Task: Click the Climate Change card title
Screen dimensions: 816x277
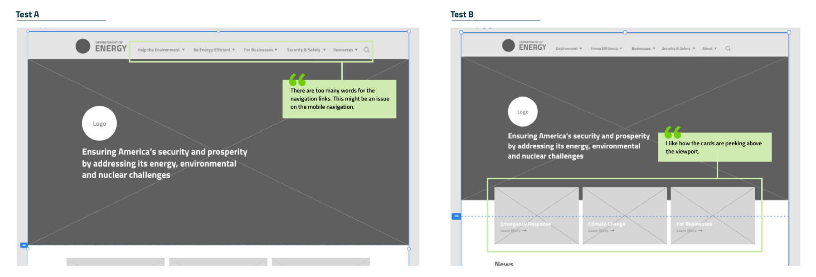Action: pos(607,224)
